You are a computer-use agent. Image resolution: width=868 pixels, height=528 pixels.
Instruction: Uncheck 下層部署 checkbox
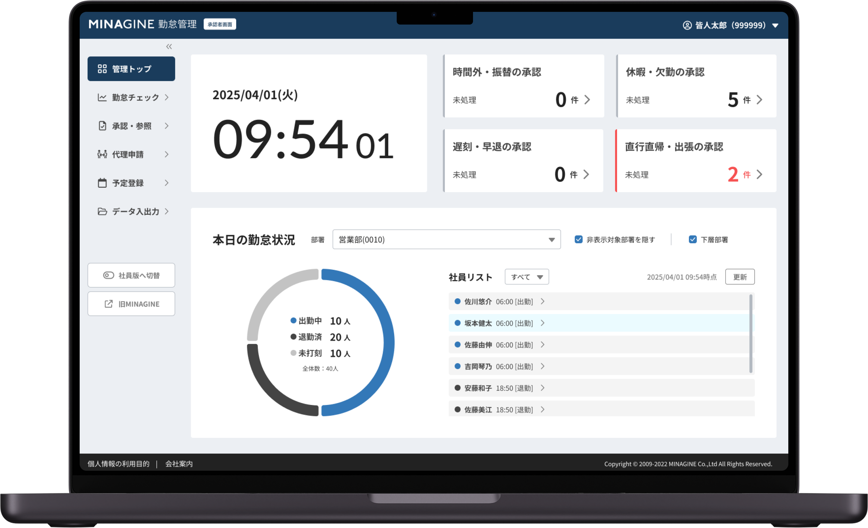[x=693, y=240]
